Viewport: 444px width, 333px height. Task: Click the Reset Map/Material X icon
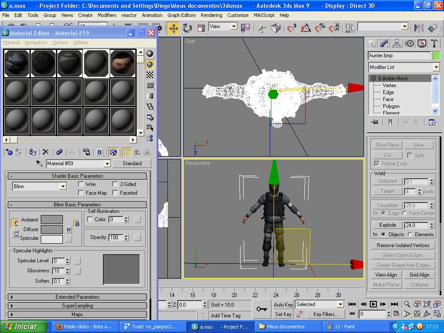click(46, 152)
